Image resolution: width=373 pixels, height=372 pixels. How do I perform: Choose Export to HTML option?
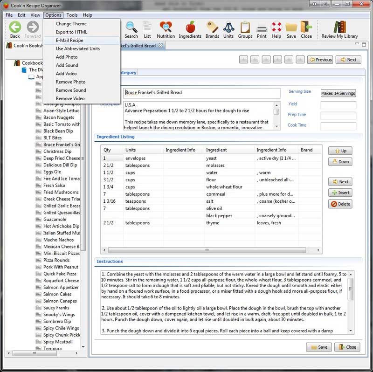tap(82, 32)
